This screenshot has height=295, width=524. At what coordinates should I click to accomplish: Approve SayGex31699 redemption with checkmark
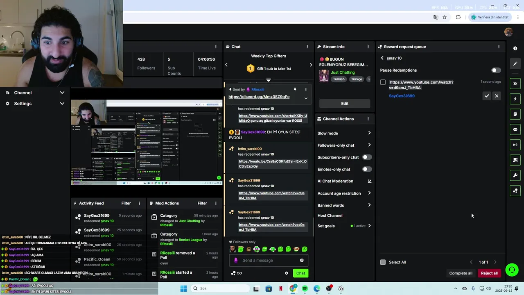point(487,96)
